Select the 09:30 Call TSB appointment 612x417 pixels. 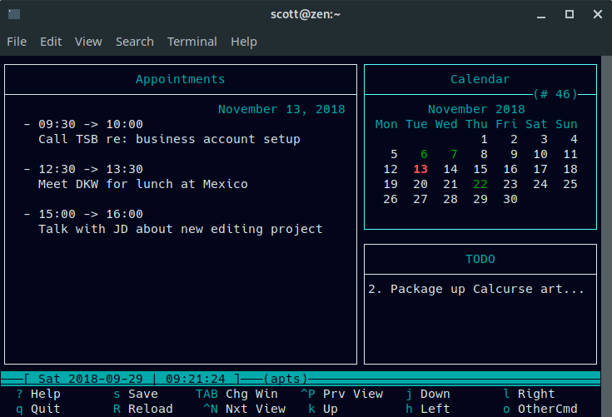coord(169,139)
